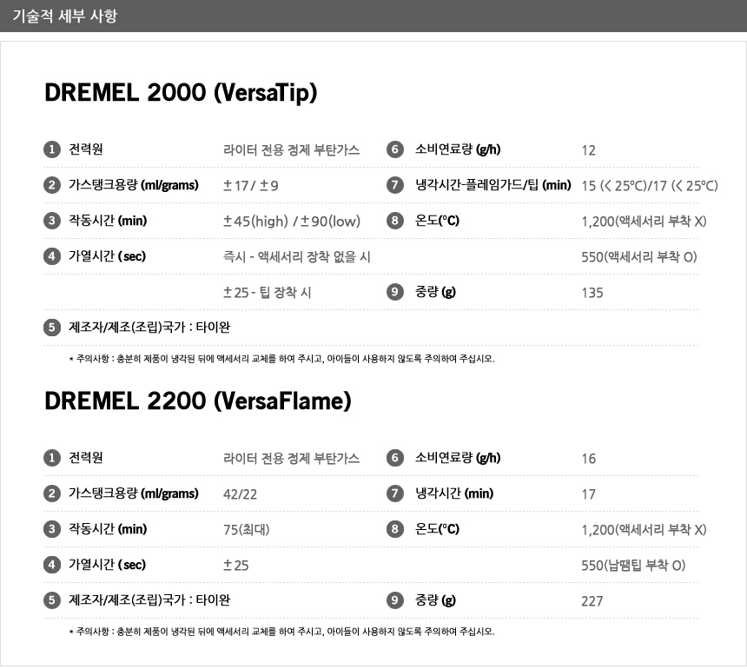Click the 42/22 gas tank capacity value
The width and height of the screenshot is (747, 669).
click(x=240, y=494)
